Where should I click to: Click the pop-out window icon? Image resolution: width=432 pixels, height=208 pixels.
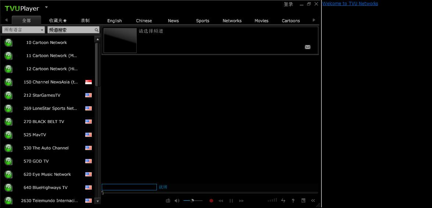(x=303, y=201)
